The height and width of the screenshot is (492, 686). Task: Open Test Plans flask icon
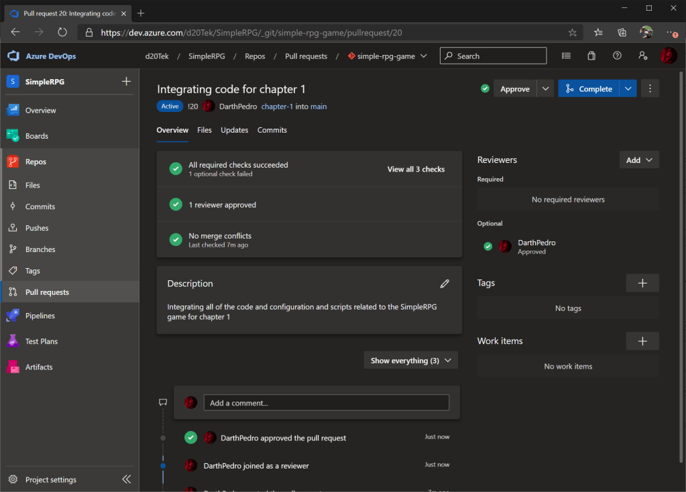coord(13,341)
